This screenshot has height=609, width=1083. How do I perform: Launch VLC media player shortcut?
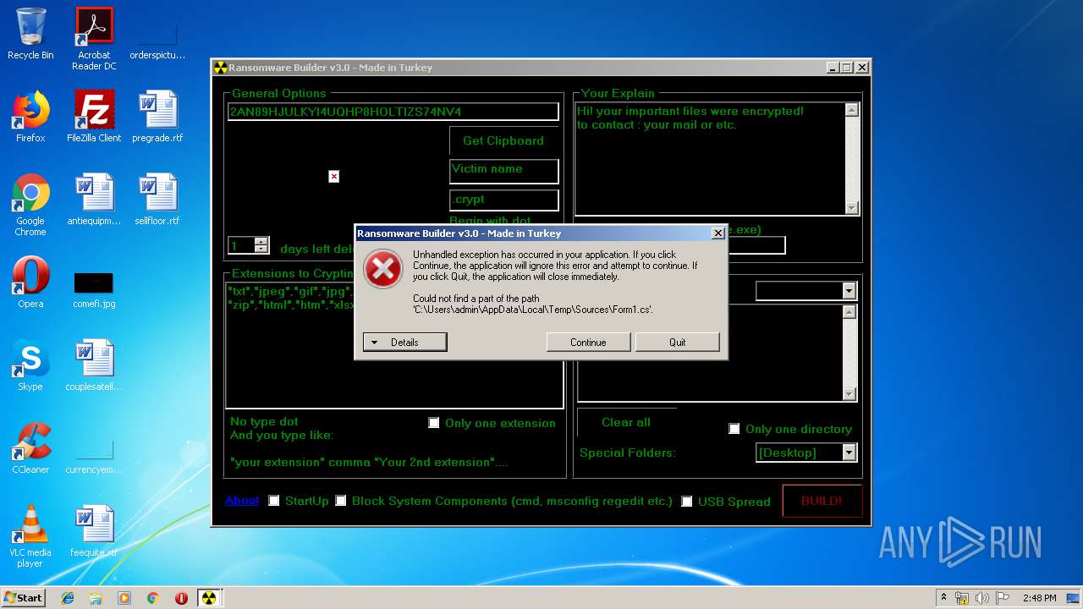pos(30,536)
